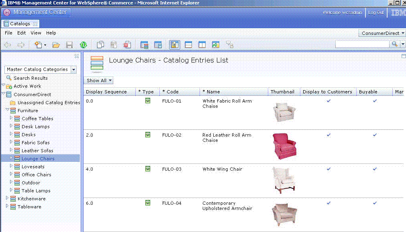Click the back arrow toolbar icon
The height and width of the screenshot is (232, 406).
(x=8, y=45)
